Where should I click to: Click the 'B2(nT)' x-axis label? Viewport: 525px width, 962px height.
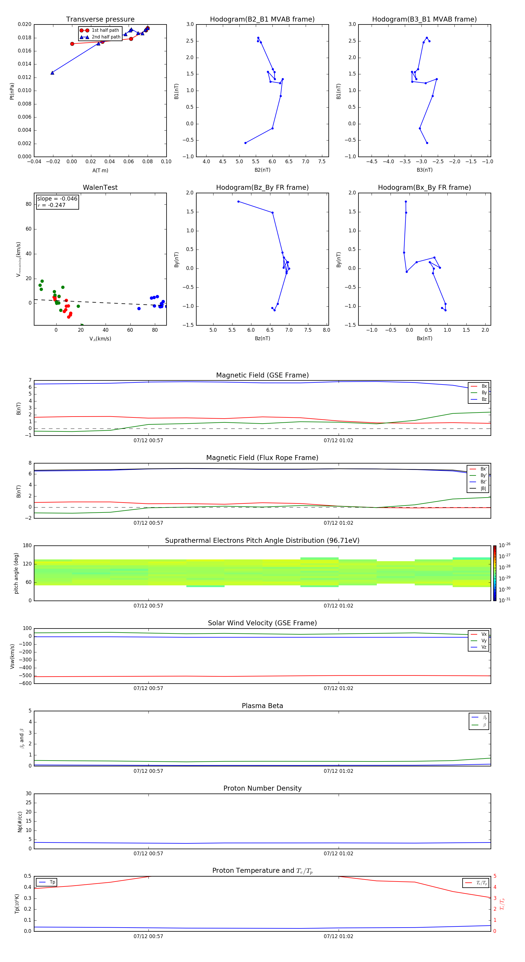262,170
